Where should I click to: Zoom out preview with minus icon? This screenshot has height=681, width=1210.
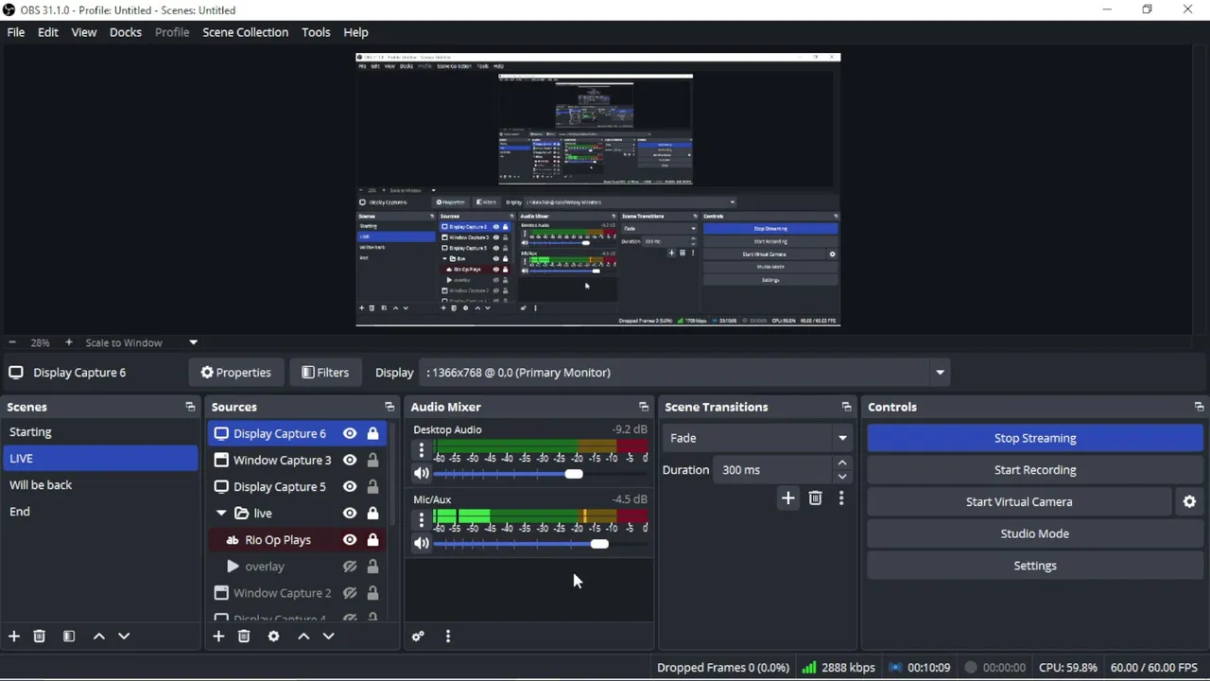[12, 342]
